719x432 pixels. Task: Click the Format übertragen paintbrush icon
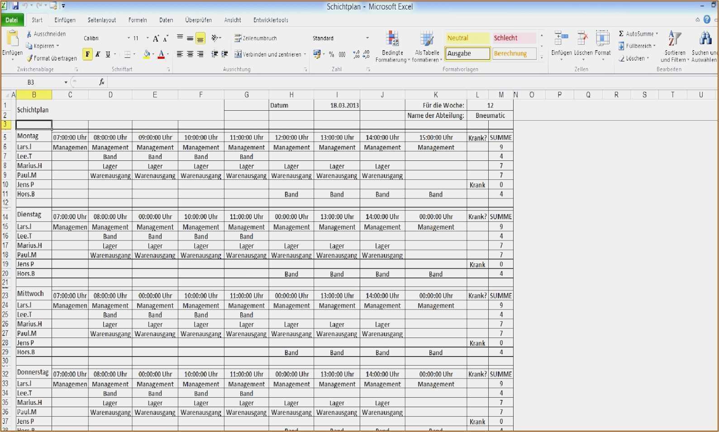click(29, 58)
